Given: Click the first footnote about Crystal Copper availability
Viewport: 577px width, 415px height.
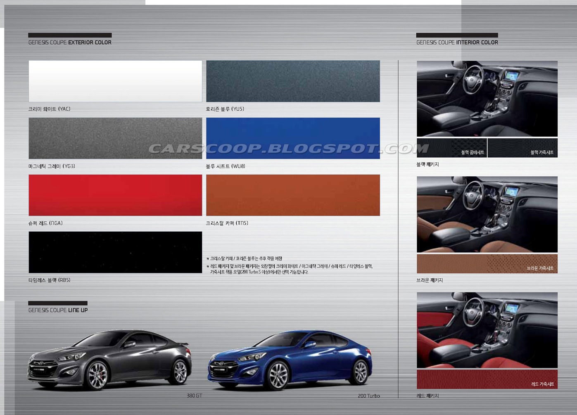Looking at the screenshot, I should (x=244, y=258).
